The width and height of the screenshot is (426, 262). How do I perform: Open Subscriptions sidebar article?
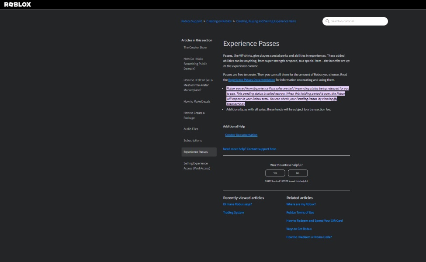pos(193,140)
